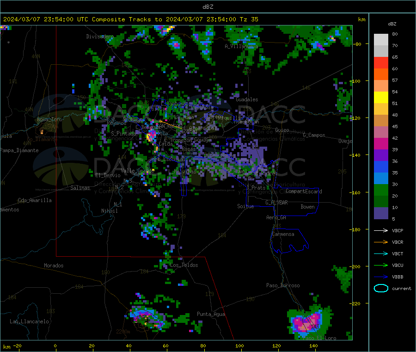Screen dimensions: 416x352
Task: Pick the bright green dBZ scale swatch
Action: [381, 190]
